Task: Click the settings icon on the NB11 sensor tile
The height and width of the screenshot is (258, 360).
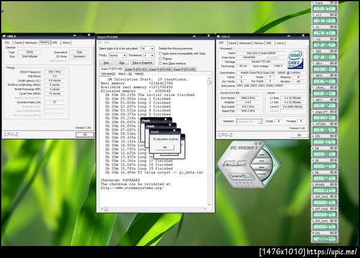Action: click(332, 100)
